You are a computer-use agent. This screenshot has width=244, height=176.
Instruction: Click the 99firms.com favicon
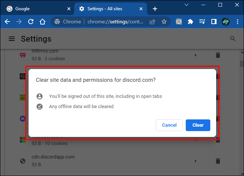coord(23,55)
